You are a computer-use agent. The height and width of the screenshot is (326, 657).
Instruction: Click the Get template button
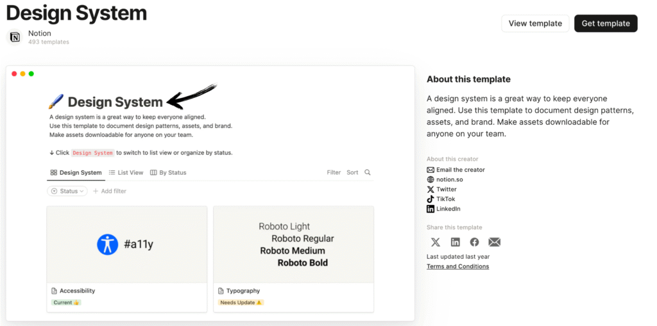coord(605,23)
